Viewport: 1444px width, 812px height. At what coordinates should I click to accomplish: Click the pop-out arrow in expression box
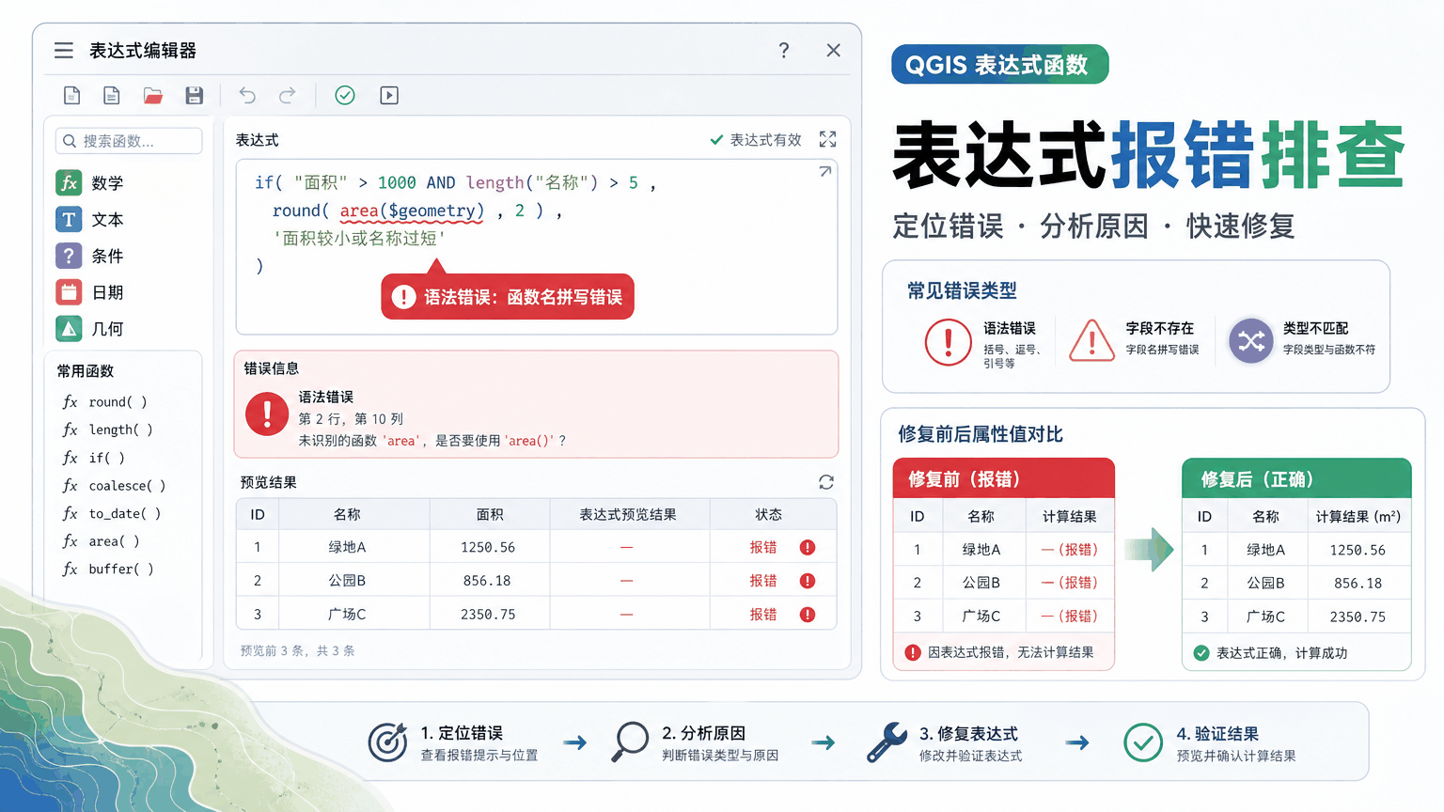tap(824, 172)
